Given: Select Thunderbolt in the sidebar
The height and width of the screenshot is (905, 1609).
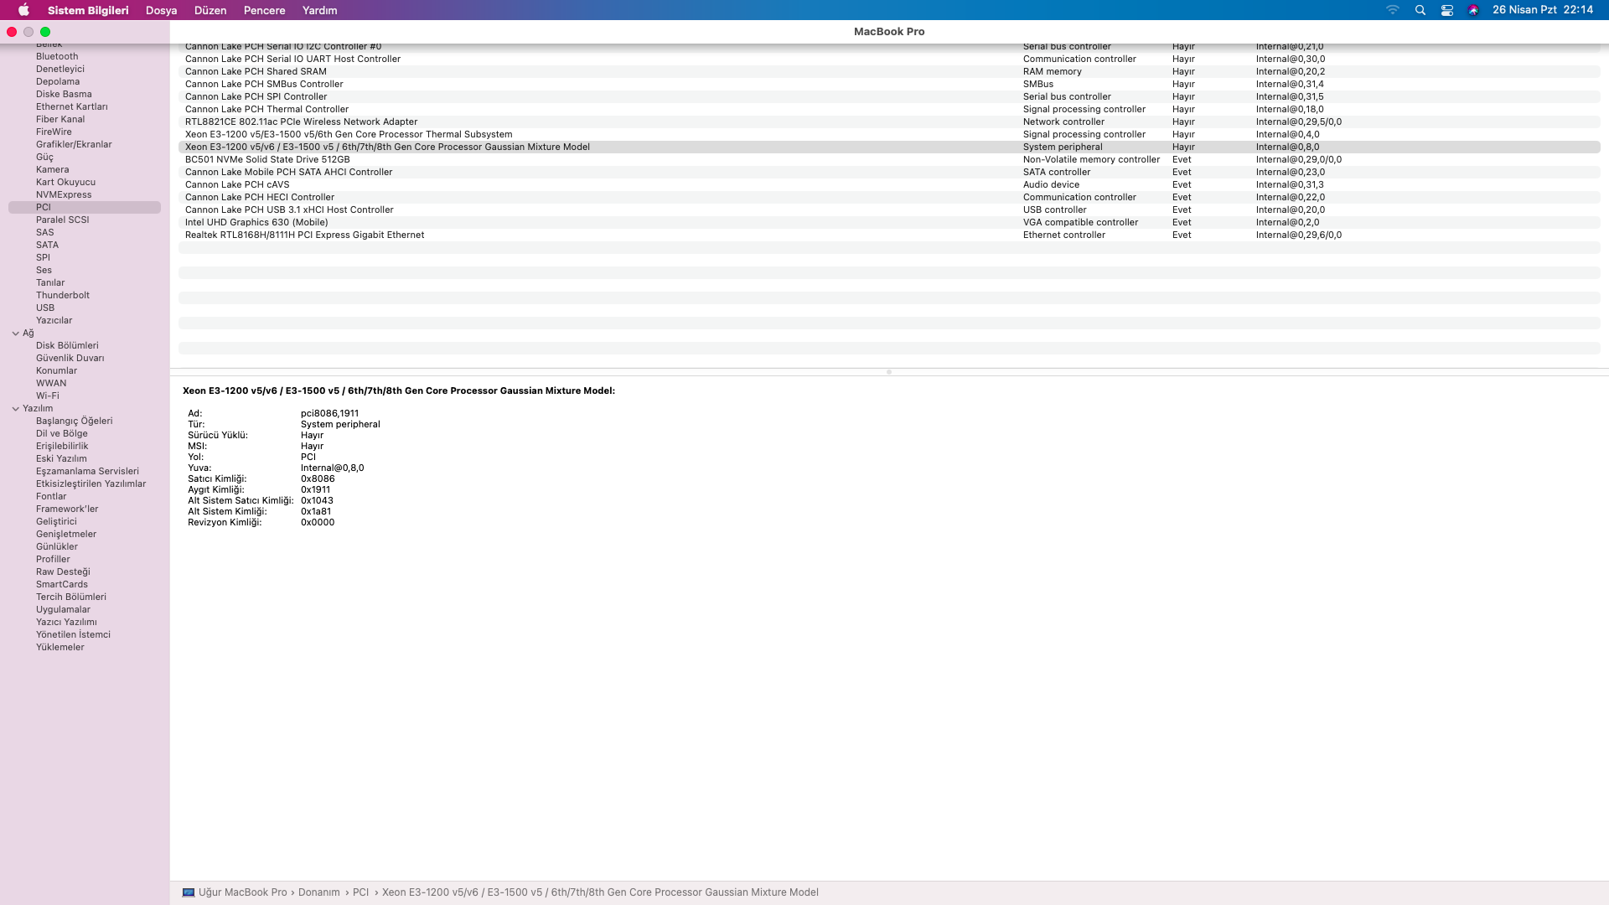Looking at the screenshot, I should tap(63, 295).
